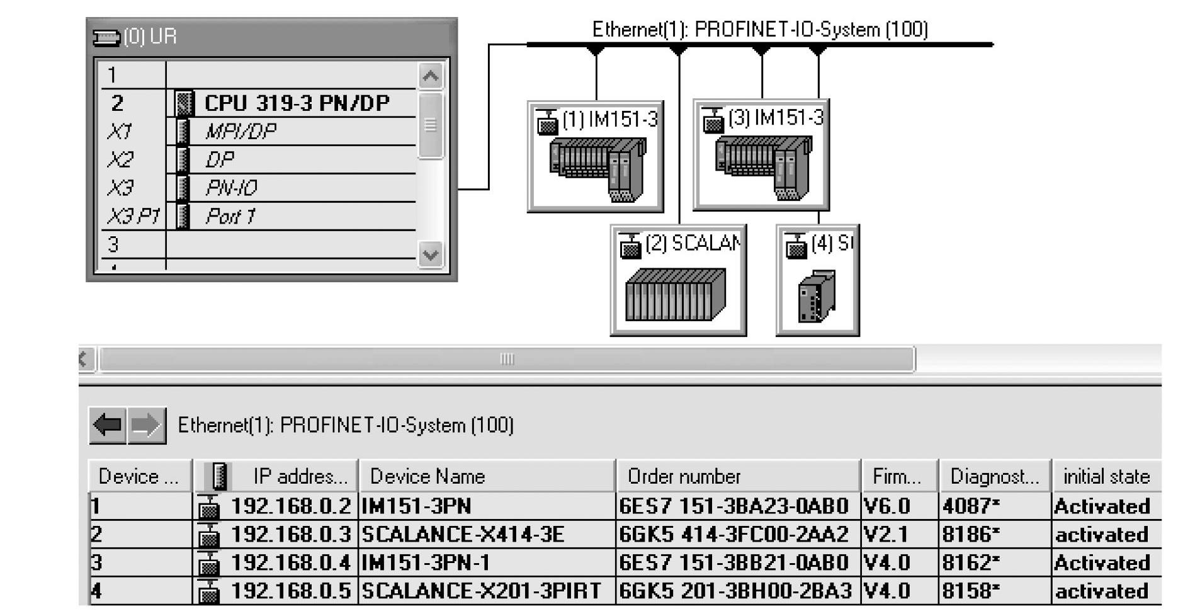Click the SCALANCE-X201-3PIRT device name cell

click(487, 591)
